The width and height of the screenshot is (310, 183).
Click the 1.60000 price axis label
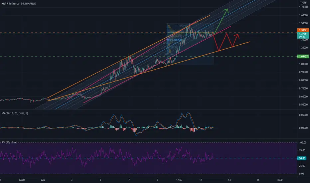[303, 15]
